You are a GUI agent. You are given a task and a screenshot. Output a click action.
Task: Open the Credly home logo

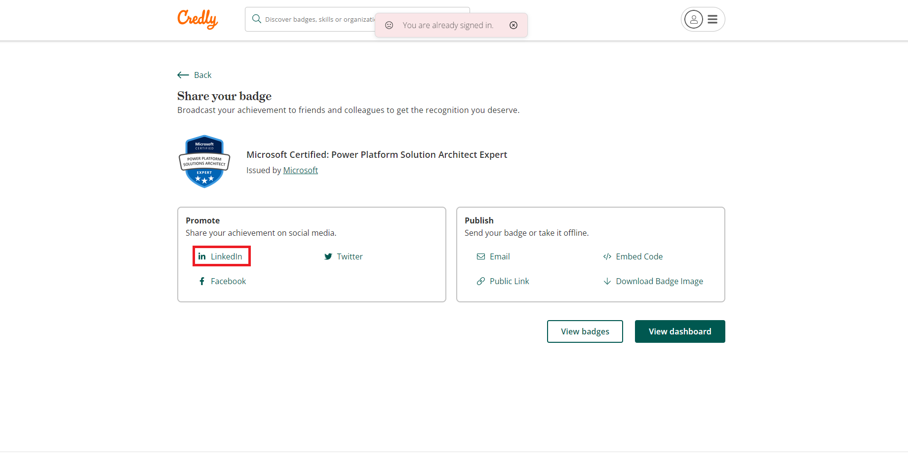click(x=197, y=19)
